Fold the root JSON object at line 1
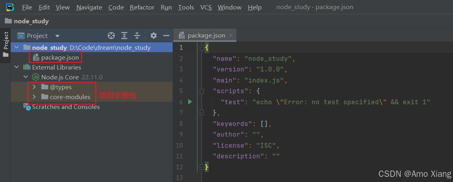The width and height of the screenshot is (453, 182). [202, 48]
